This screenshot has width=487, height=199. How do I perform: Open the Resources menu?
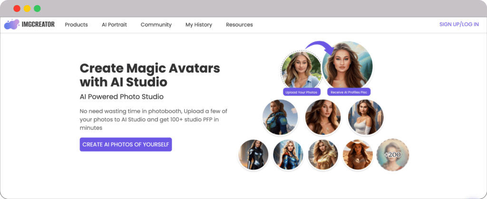pyautogui.click(x=239, y=25)
